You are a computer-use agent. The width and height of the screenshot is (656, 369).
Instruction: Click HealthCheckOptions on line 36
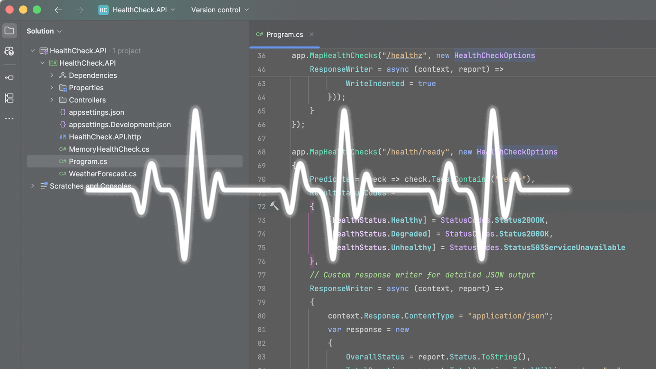pyautogui.click(x=494, y=55)
